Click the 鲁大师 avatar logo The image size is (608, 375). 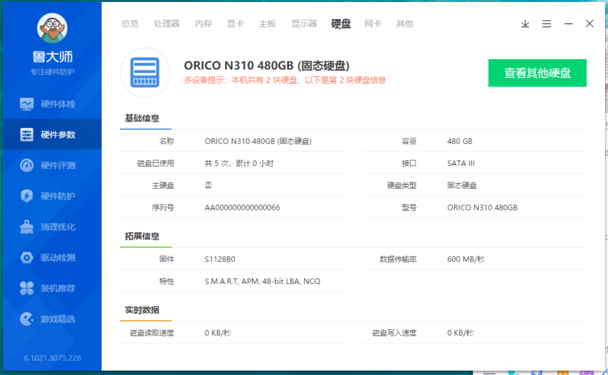[x=52, y=28]
